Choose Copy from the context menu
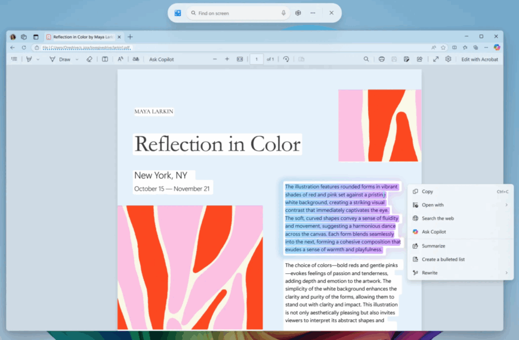The height and width of the screenshot is (340, 519). coord(461,191)
